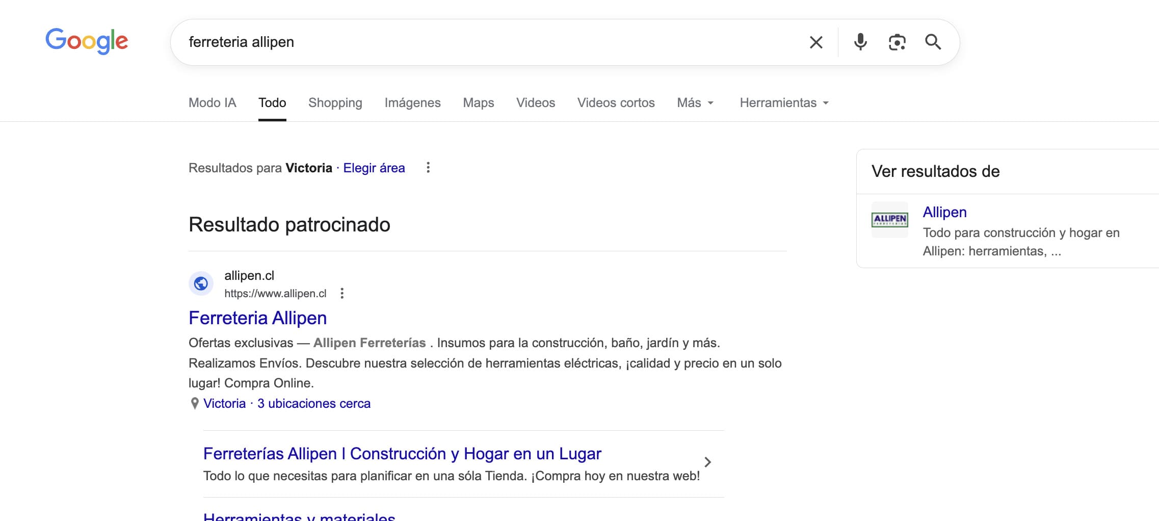Open the Ferreteria Allipen sponsored title link
This screenshot has height=521, width=1159.
257,318
